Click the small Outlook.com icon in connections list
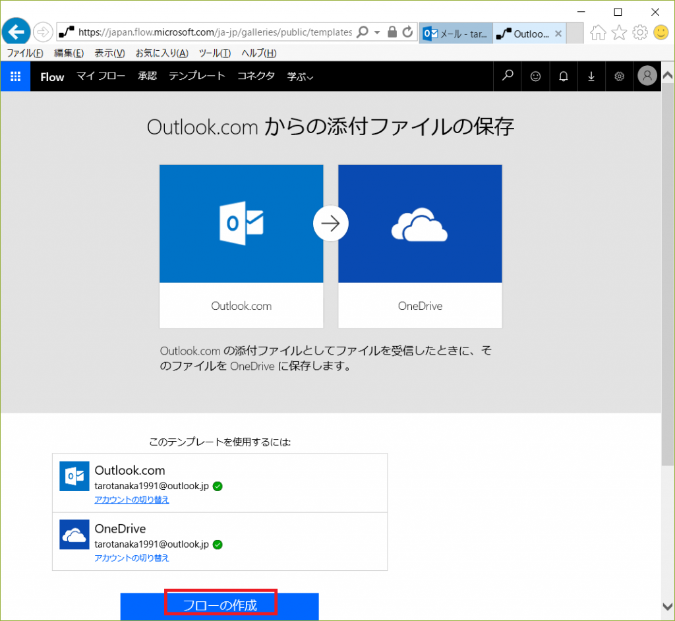The width and height of the screenshot is (675, 621). 74,477
